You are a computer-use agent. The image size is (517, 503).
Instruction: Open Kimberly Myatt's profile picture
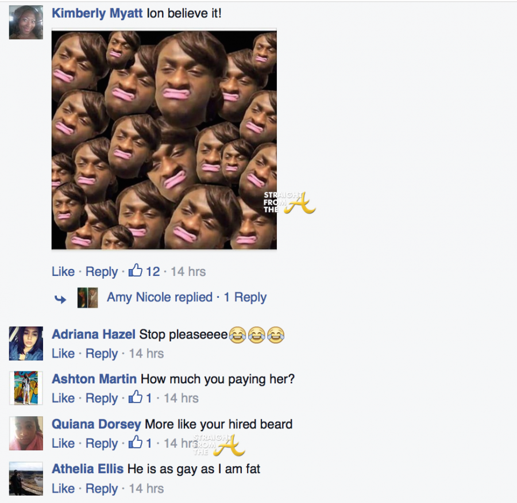26,22
